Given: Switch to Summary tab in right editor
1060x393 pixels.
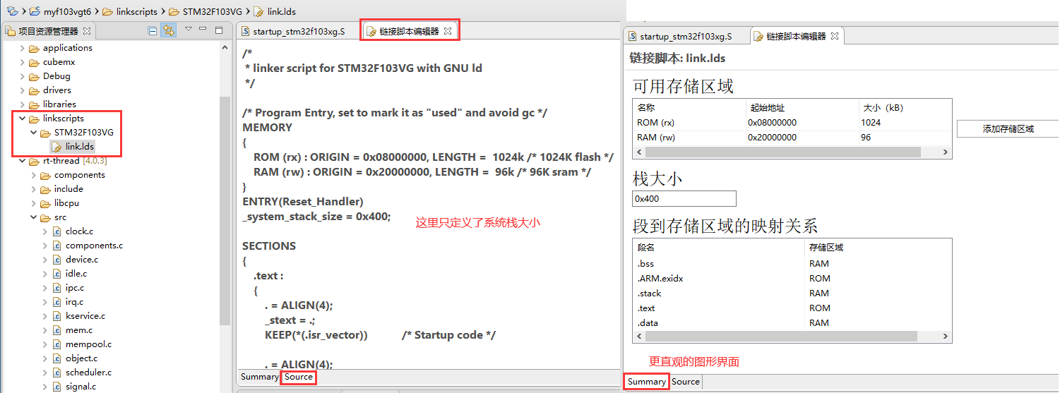Looking at the screenshot, I should click(x=647, y=382).
